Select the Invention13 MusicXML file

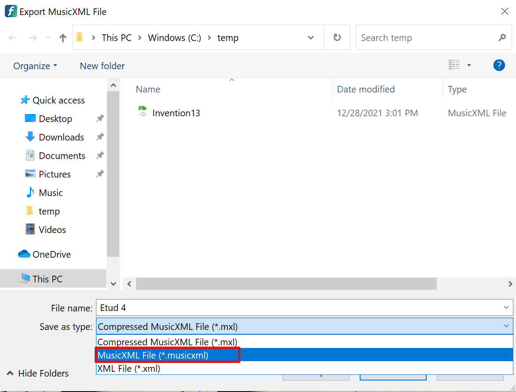click(x=176, y=113)
